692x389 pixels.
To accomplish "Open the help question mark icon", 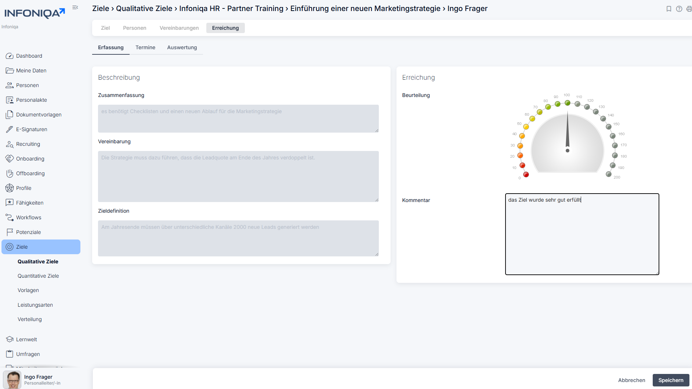I will click(x=679, y=9).
